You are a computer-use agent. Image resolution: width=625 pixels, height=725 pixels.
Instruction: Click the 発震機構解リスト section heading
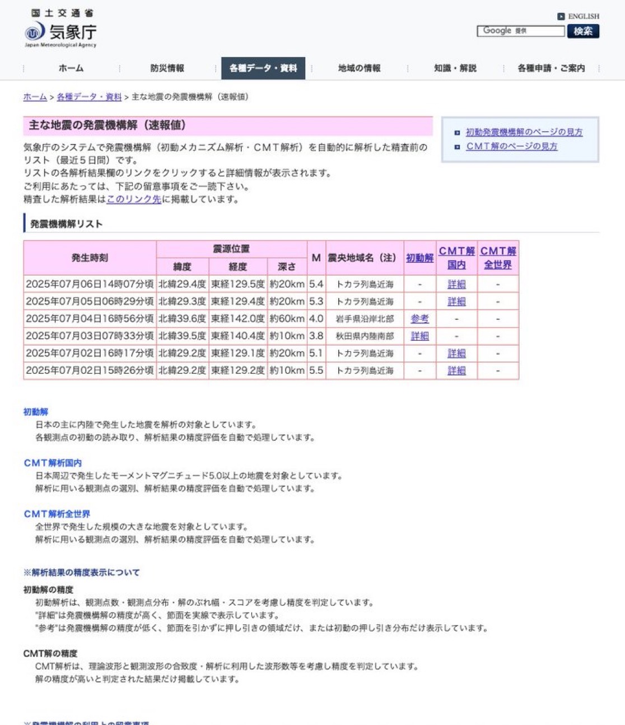coord(66,224)
